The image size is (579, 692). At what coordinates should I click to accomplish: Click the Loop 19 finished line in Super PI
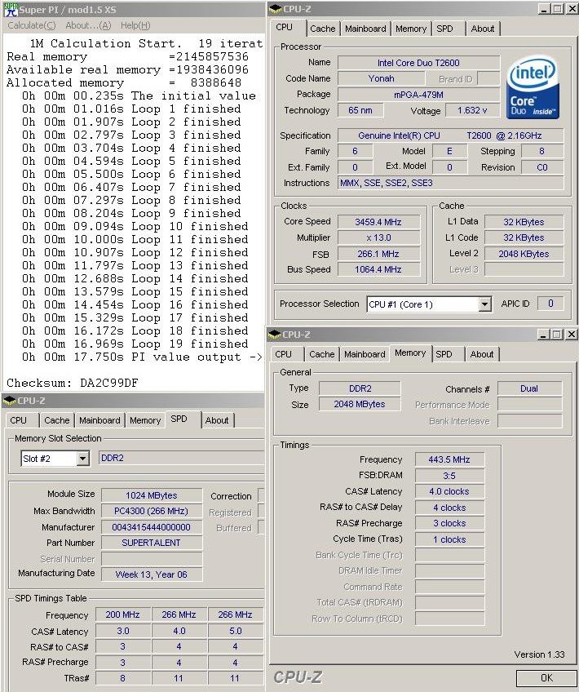pos(135,344)
